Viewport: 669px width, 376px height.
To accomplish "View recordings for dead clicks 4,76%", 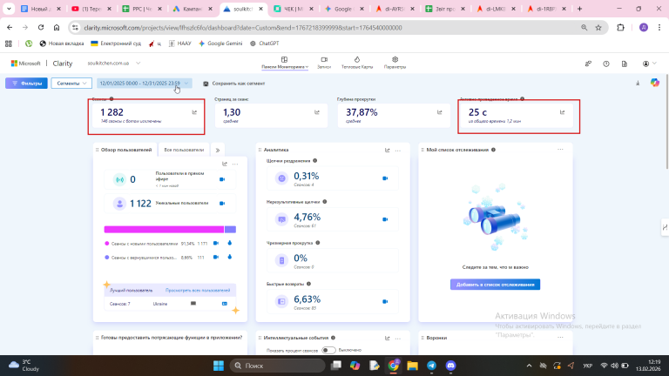I will pyautogui.click(x=385, y=219).
